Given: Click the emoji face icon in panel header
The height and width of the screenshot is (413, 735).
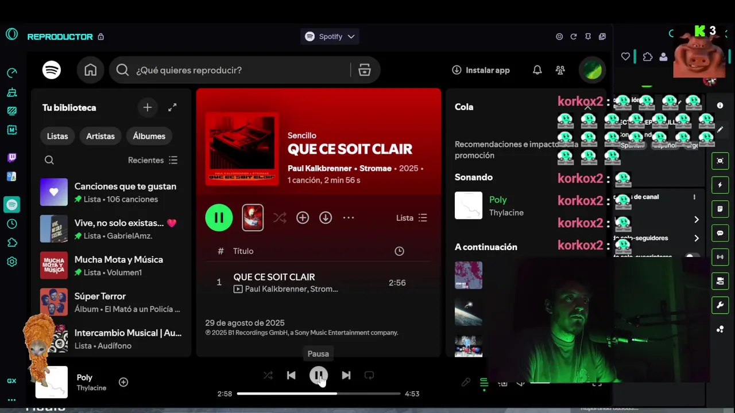Looking at the screenshot, I should click(x=559, y=36).
